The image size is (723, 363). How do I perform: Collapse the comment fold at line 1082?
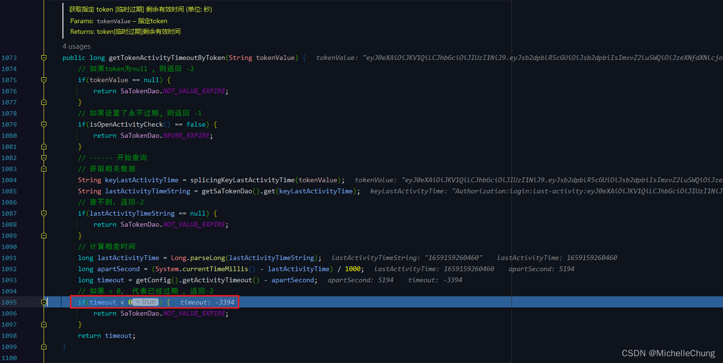(x=44, y=158)
